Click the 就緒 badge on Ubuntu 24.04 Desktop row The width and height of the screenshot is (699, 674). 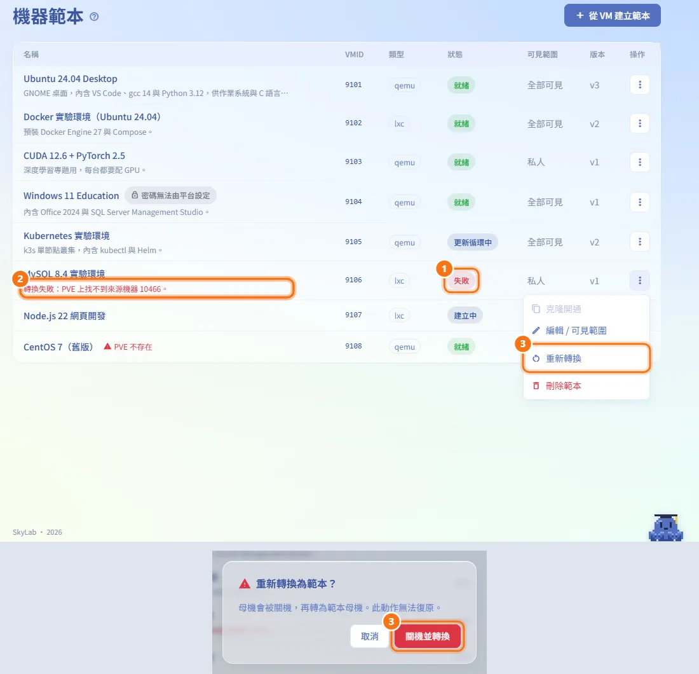click(461, 85)
